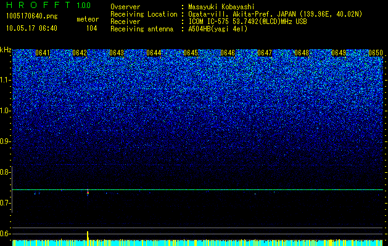The width and height of the screenshot is (388, 246).
Task: Click the 0643 time marker
Action: pyautogui.click(x=117, y=53)
